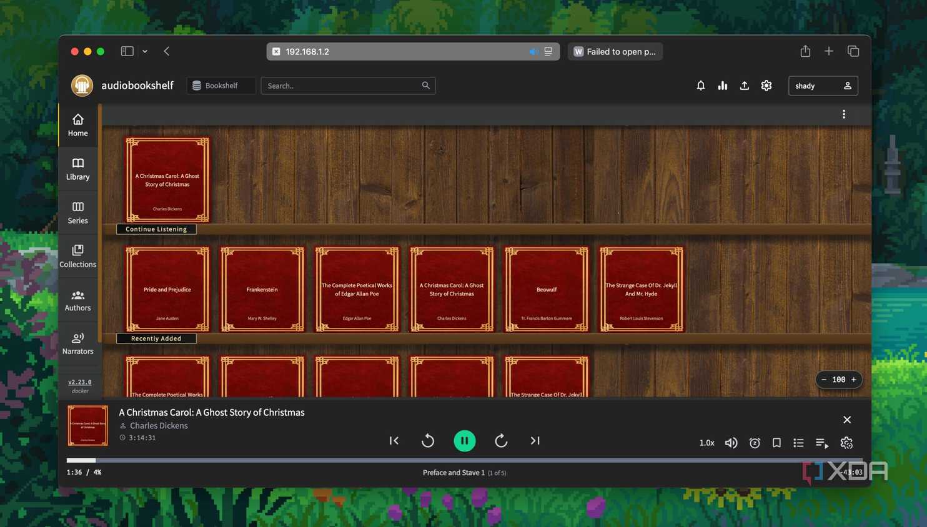The height and width of the screenshot is (527, 927).
Task: Open the Frankenstein book
Action: (262, 289)
